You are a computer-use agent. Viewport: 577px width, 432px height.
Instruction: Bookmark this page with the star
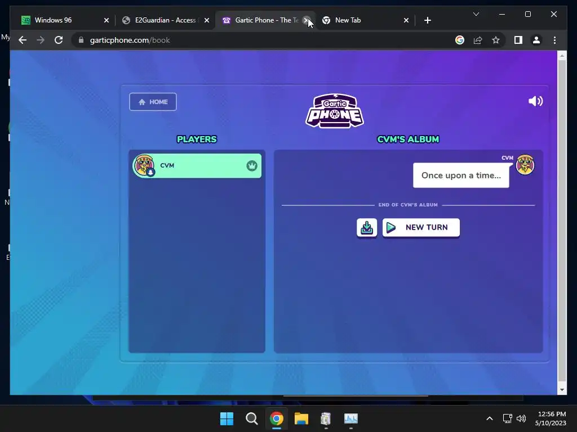496,40
